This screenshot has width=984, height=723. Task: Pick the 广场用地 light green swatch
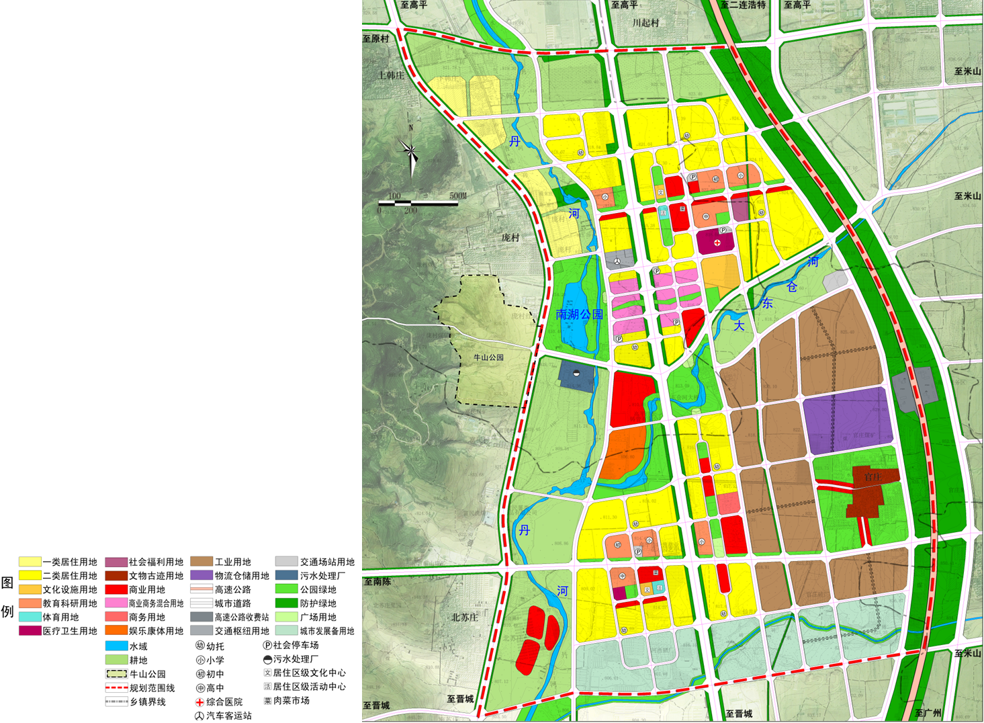tap(287, 617)
